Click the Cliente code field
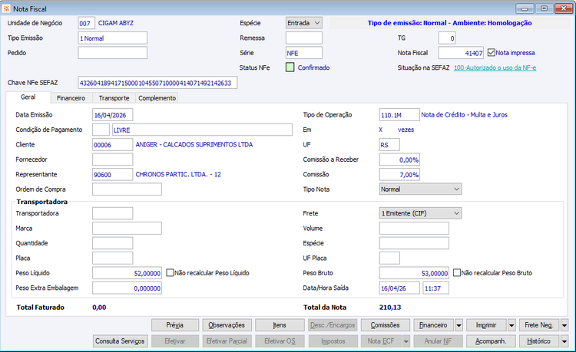This screenshot has height=352, width=576. tap(112, 144)
